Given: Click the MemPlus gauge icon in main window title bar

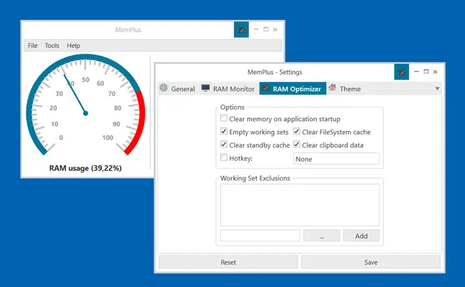Looking at the screenshot, I should (x=241, y=30).
